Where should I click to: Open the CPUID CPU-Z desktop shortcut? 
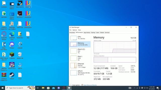[12, 65]
